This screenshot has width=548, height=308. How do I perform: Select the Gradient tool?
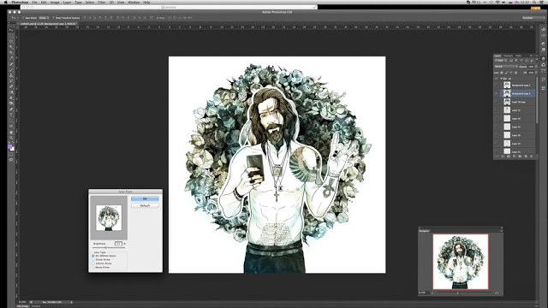[11, 92]
